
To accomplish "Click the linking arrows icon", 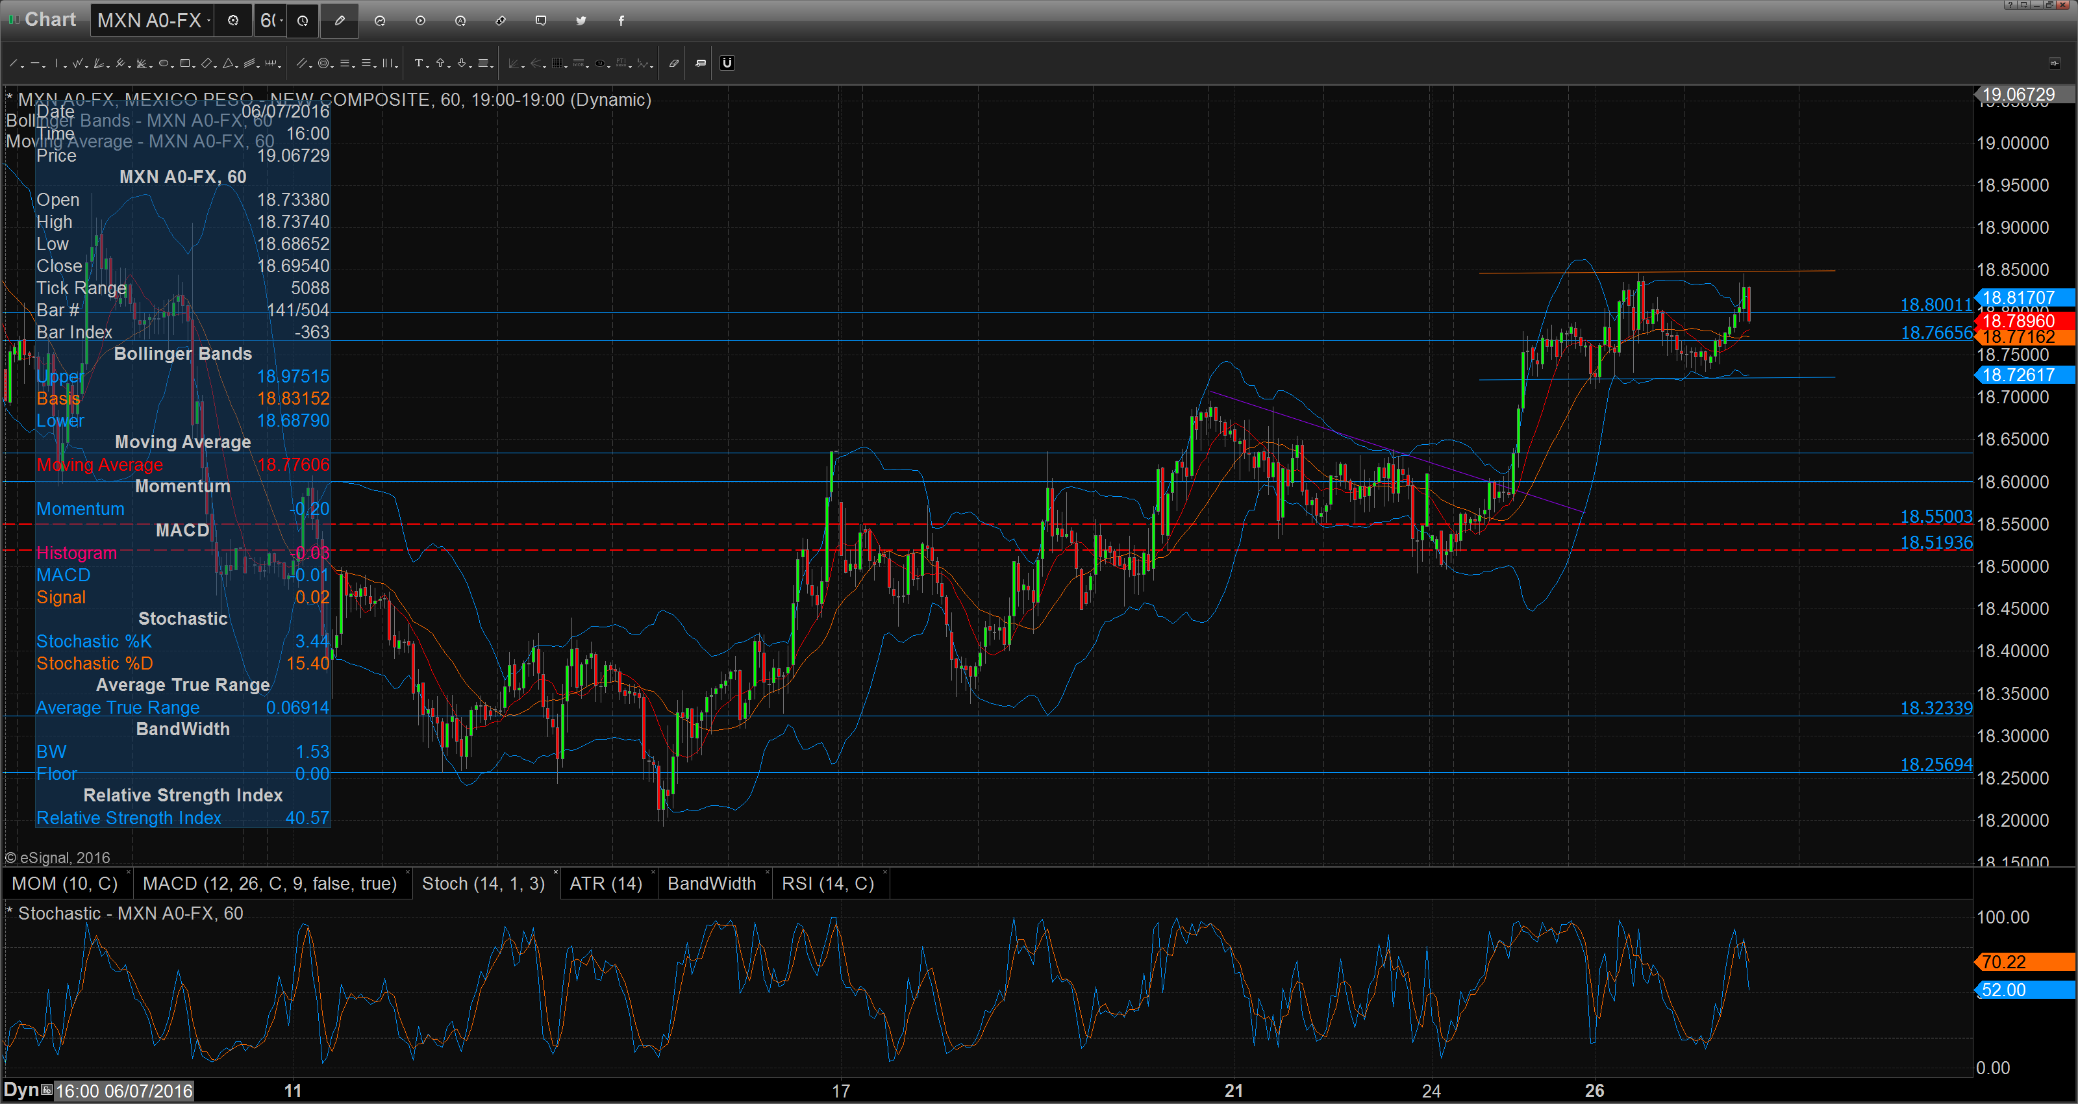I will pyautogui.click(x=501, y=21).
